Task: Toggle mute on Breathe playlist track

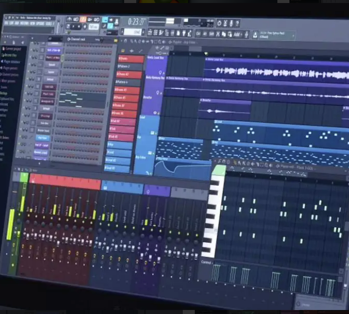Action: pos(158,114)
